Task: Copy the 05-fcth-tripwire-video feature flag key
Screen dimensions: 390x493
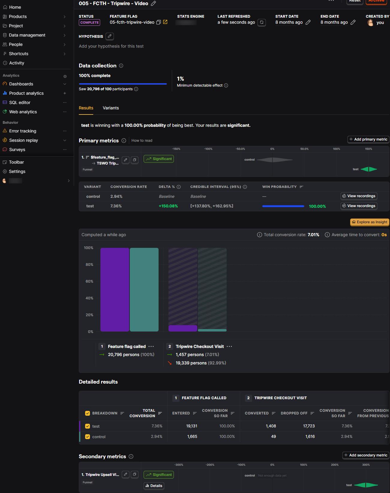Action: coord(159,22)
